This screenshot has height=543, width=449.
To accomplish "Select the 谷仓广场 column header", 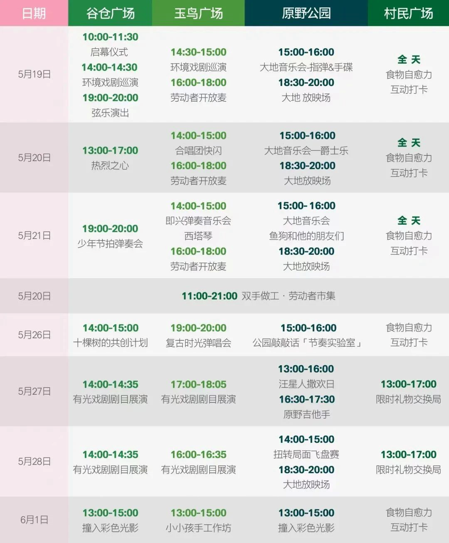I will tap(110, 13).
